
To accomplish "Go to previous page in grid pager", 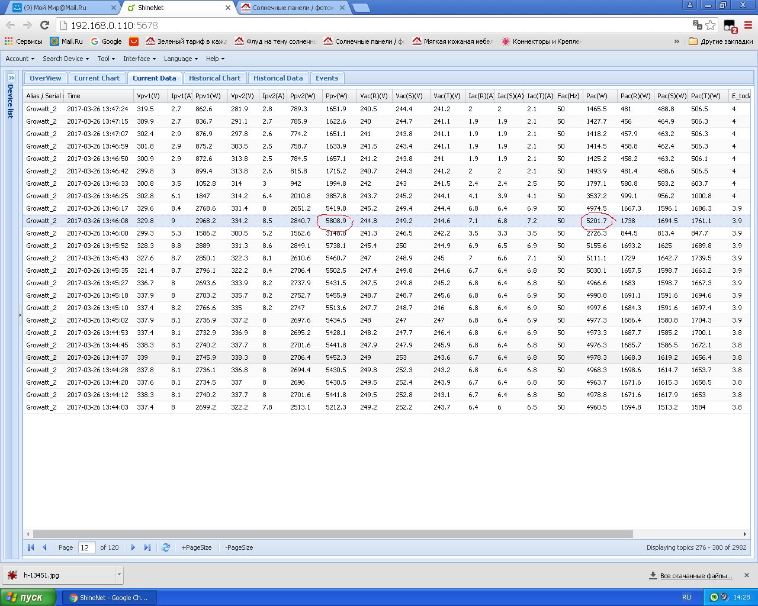I will pyautogui.click(x=44, y=547).
